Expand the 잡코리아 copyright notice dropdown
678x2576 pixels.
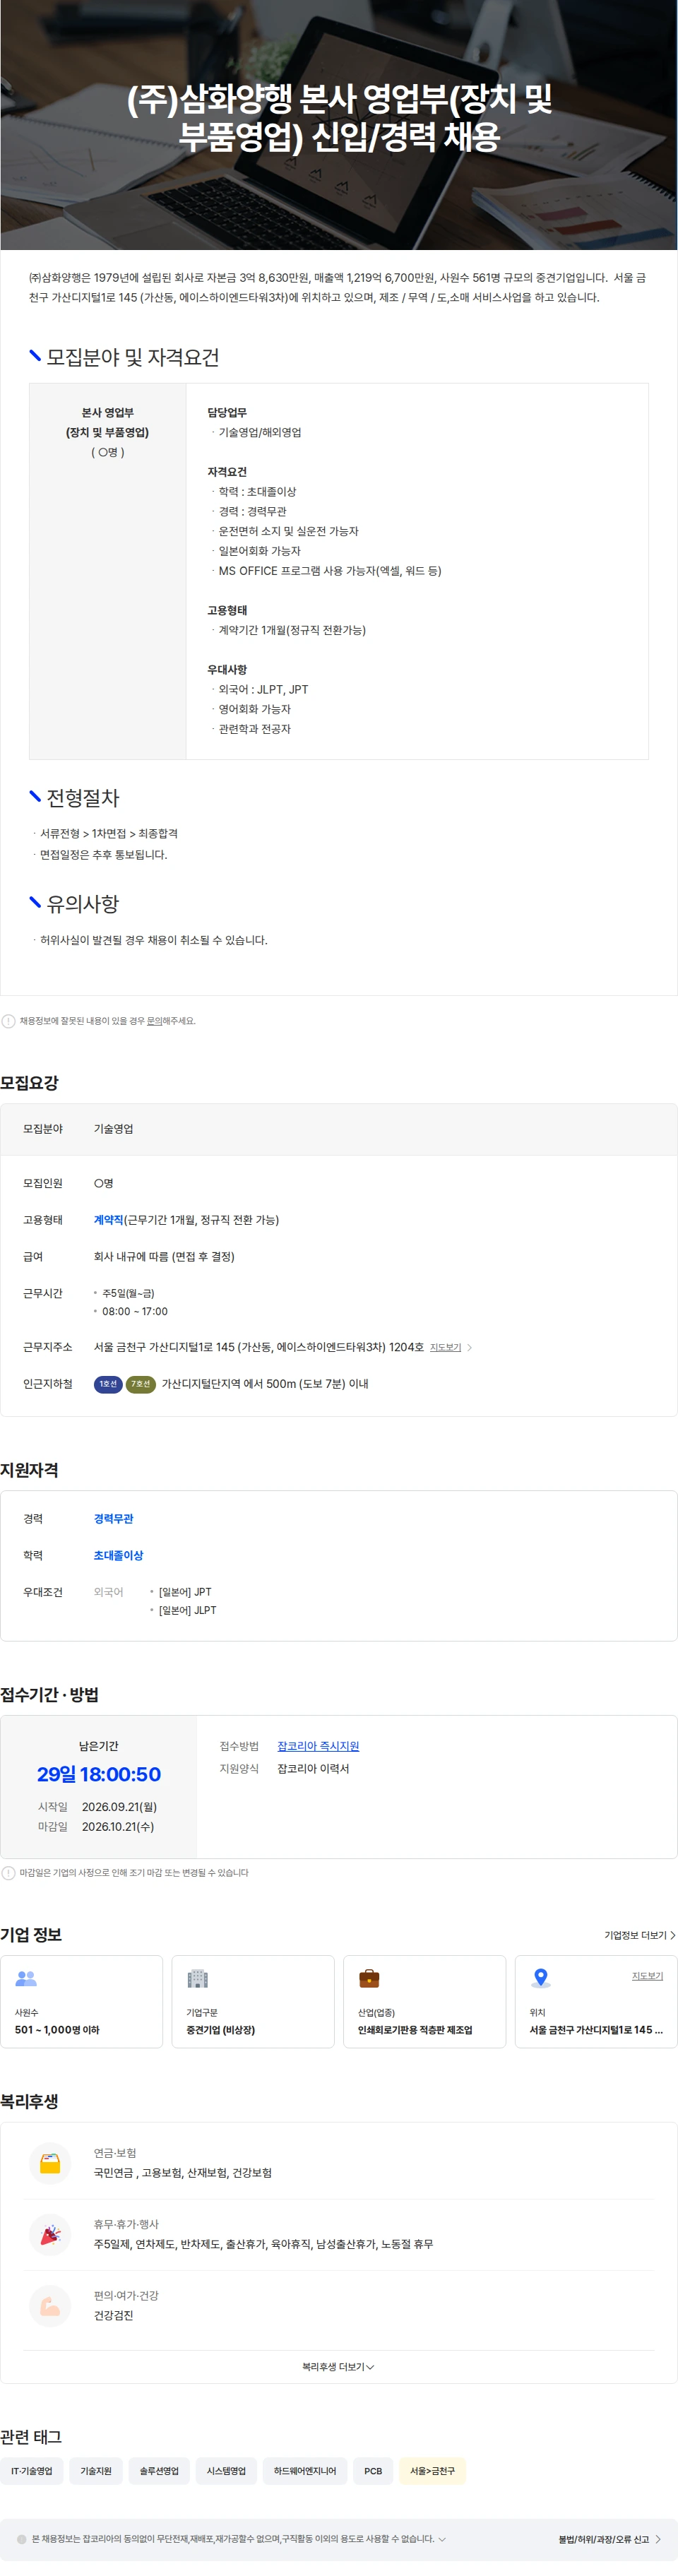tap(442, 2539)
